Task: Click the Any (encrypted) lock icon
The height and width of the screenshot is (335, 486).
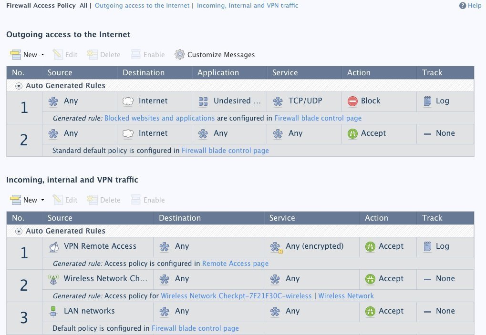Action: click(276, 247)
